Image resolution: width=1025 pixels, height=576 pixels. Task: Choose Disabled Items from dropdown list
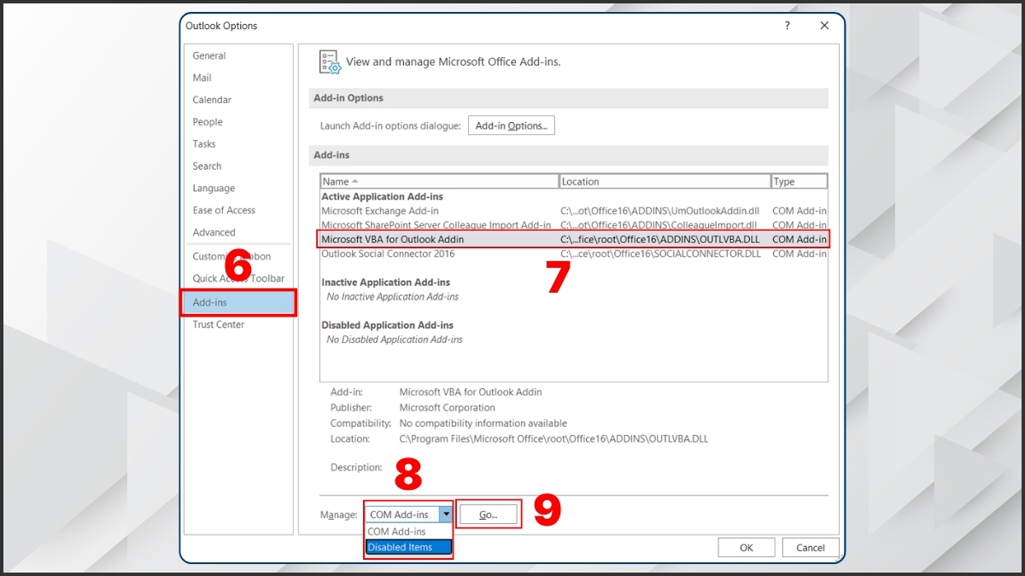point(408,547)
